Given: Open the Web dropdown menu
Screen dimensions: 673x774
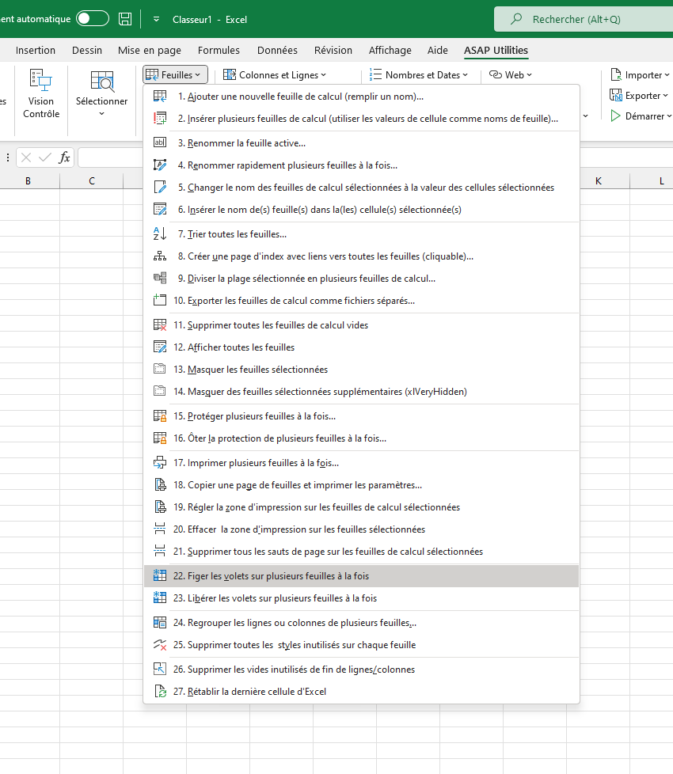Looking at the screenshot, I should (511, 75).
